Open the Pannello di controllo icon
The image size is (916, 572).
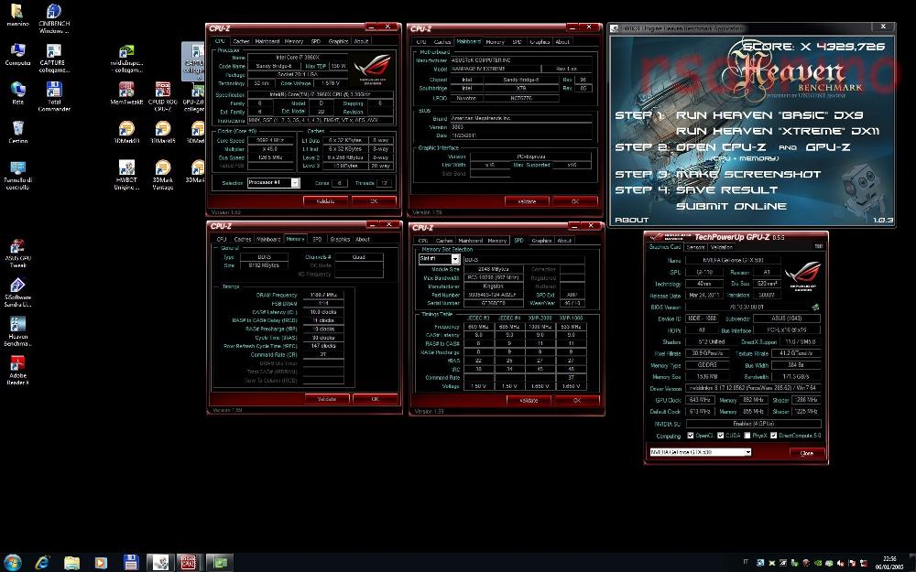coord(17,175)
